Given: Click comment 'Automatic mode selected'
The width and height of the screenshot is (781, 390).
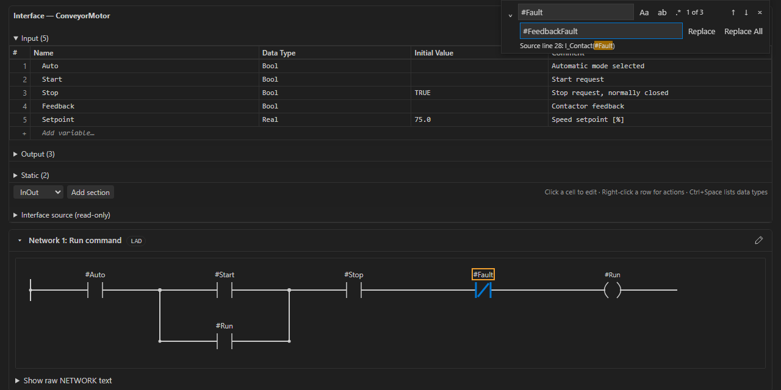Looking at the screenshot, I should [660, 66].
